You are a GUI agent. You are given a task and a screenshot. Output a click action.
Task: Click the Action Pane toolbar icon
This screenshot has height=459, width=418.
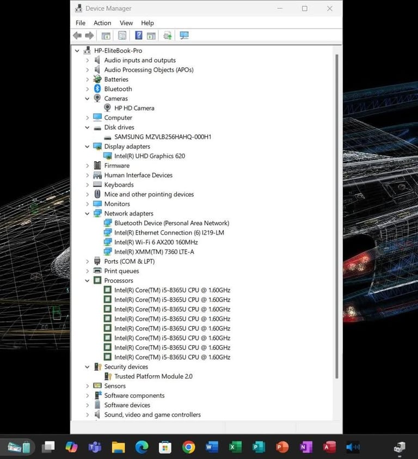coord(151,36)
